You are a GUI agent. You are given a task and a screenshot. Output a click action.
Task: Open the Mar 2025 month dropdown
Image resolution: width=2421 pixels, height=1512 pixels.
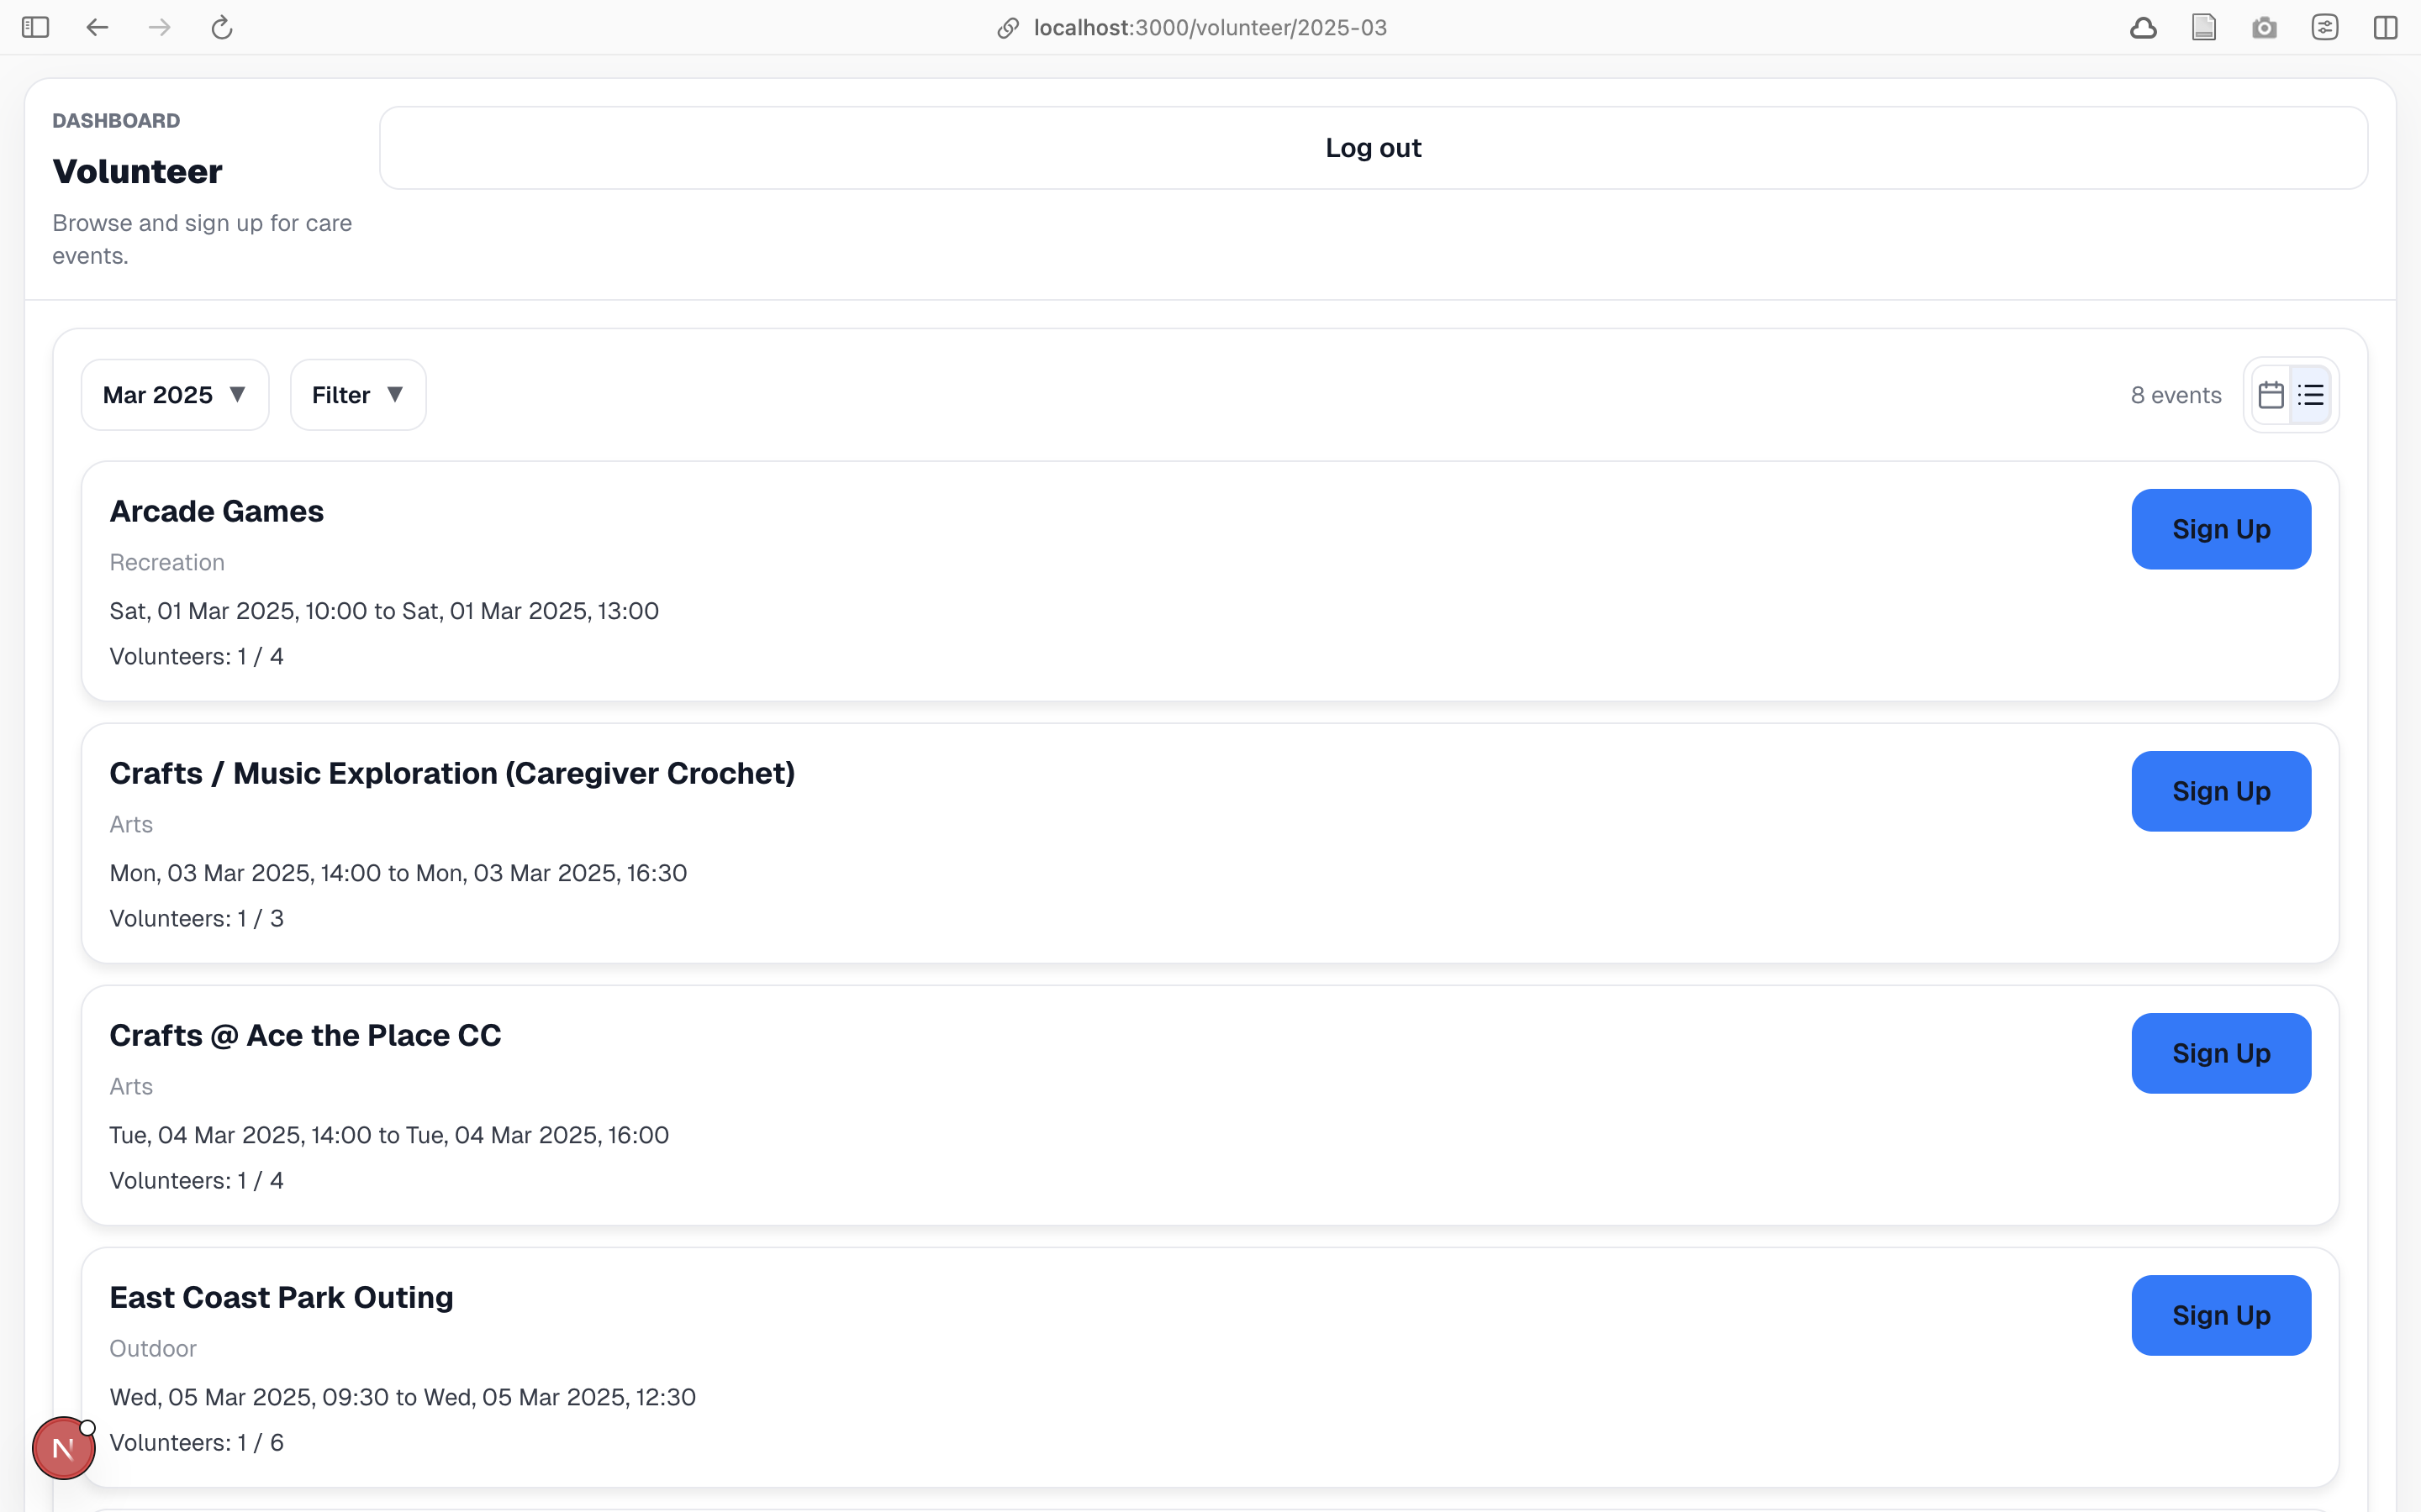(175, 395)
